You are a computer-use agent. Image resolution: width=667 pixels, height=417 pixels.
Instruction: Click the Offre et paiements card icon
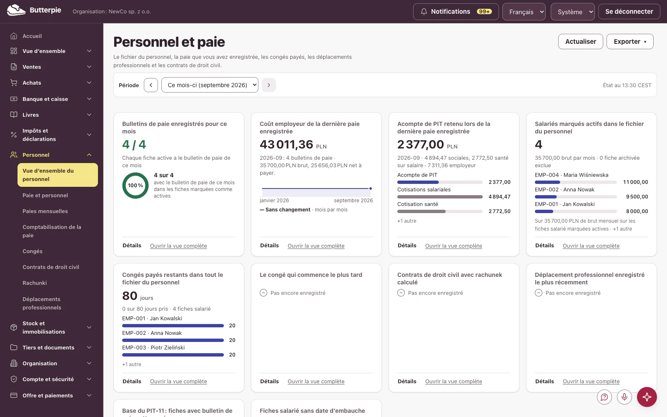tap(14, 395)
